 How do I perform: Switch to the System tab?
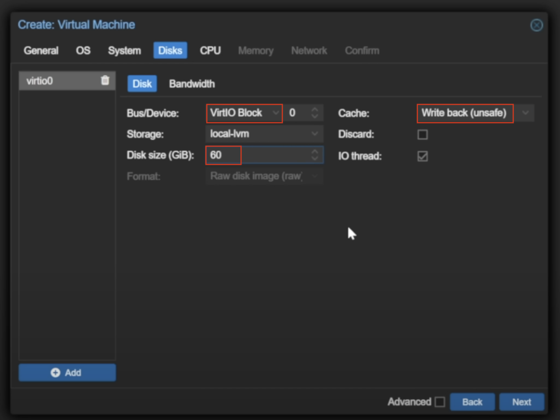point(124,51)
